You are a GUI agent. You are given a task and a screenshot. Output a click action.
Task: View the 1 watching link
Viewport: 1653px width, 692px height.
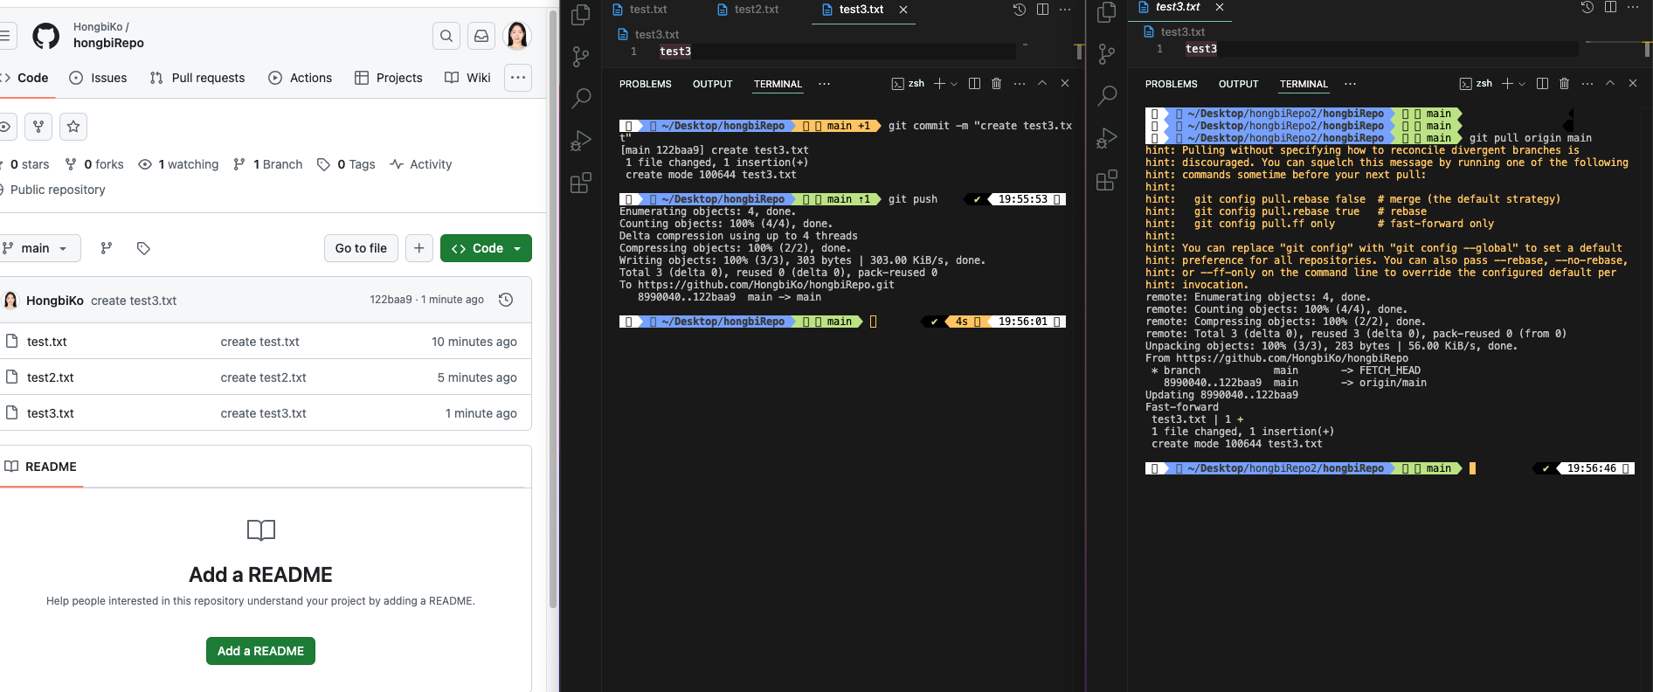coord(178,164)
